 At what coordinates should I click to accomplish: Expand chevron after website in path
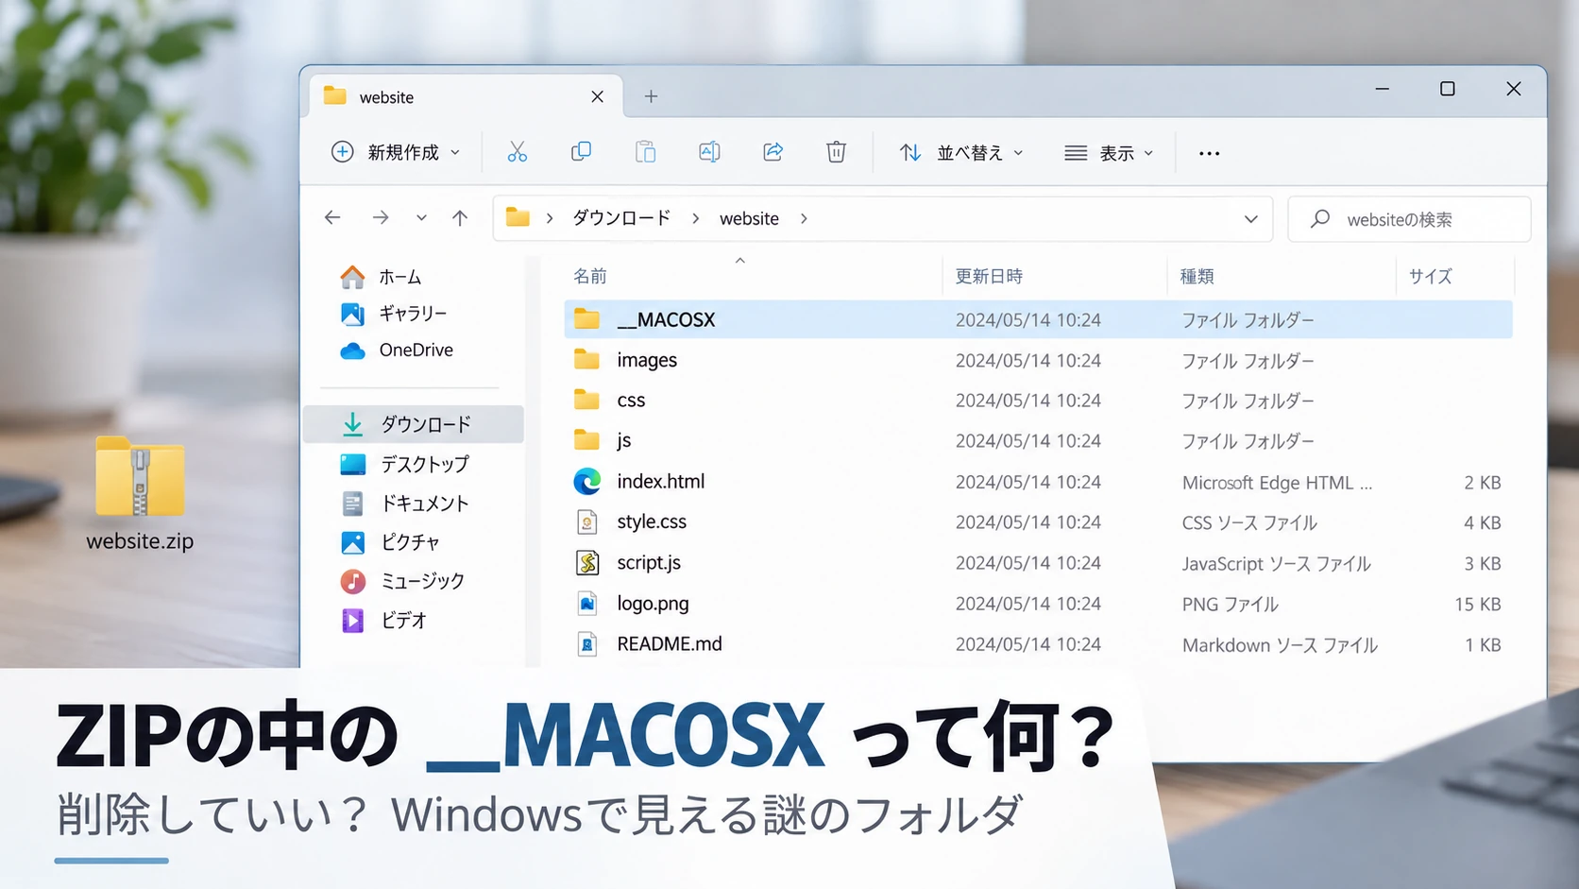804,218
